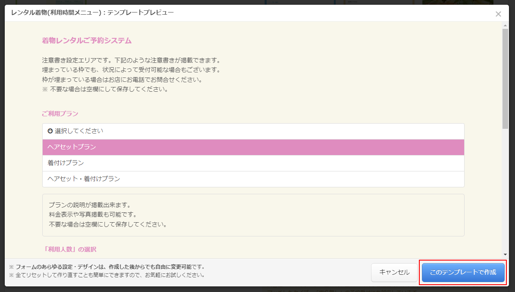Image resolution: width=515 pixels, height=292 pixels.
Task: Click the dialog title レンタル着物(利用時間メニュー)
Action: (x=92, y=12)
